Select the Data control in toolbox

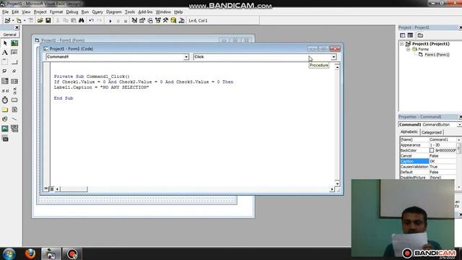click(14, 129)
